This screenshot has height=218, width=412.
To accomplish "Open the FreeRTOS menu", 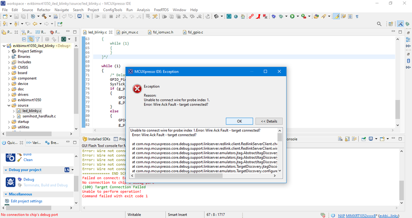I will (161, 10).
